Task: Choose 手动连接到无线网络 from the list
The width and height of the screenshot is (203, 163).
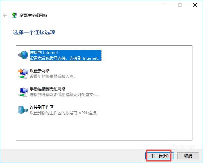Action: (x=65, y=92)
